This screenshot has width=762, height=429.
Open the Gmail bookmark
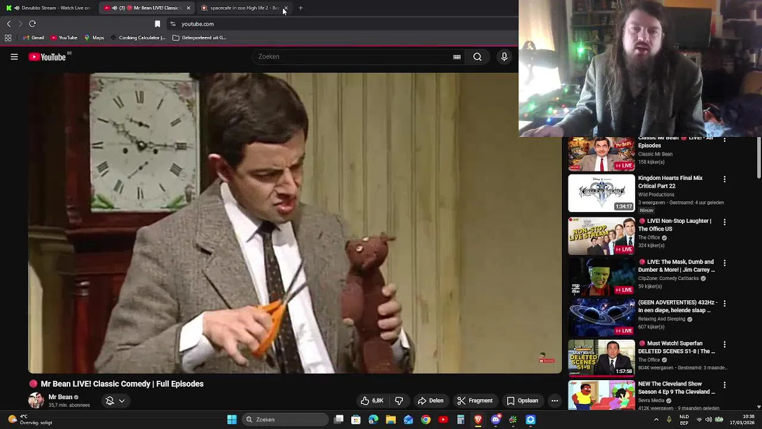(33, 38)
